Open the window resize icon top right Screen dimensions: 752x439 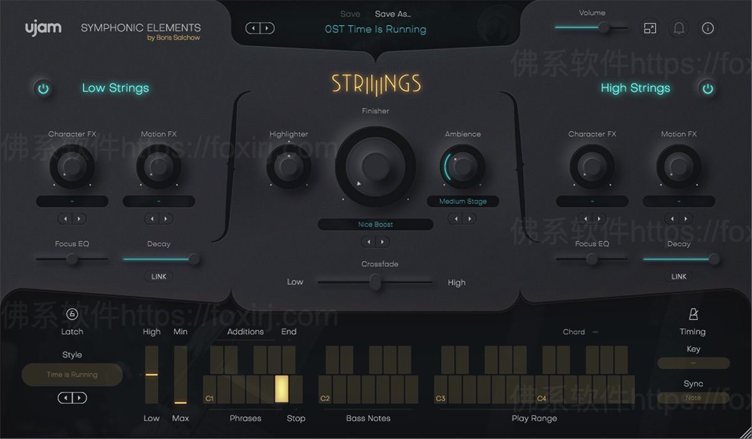click(649, 28)
